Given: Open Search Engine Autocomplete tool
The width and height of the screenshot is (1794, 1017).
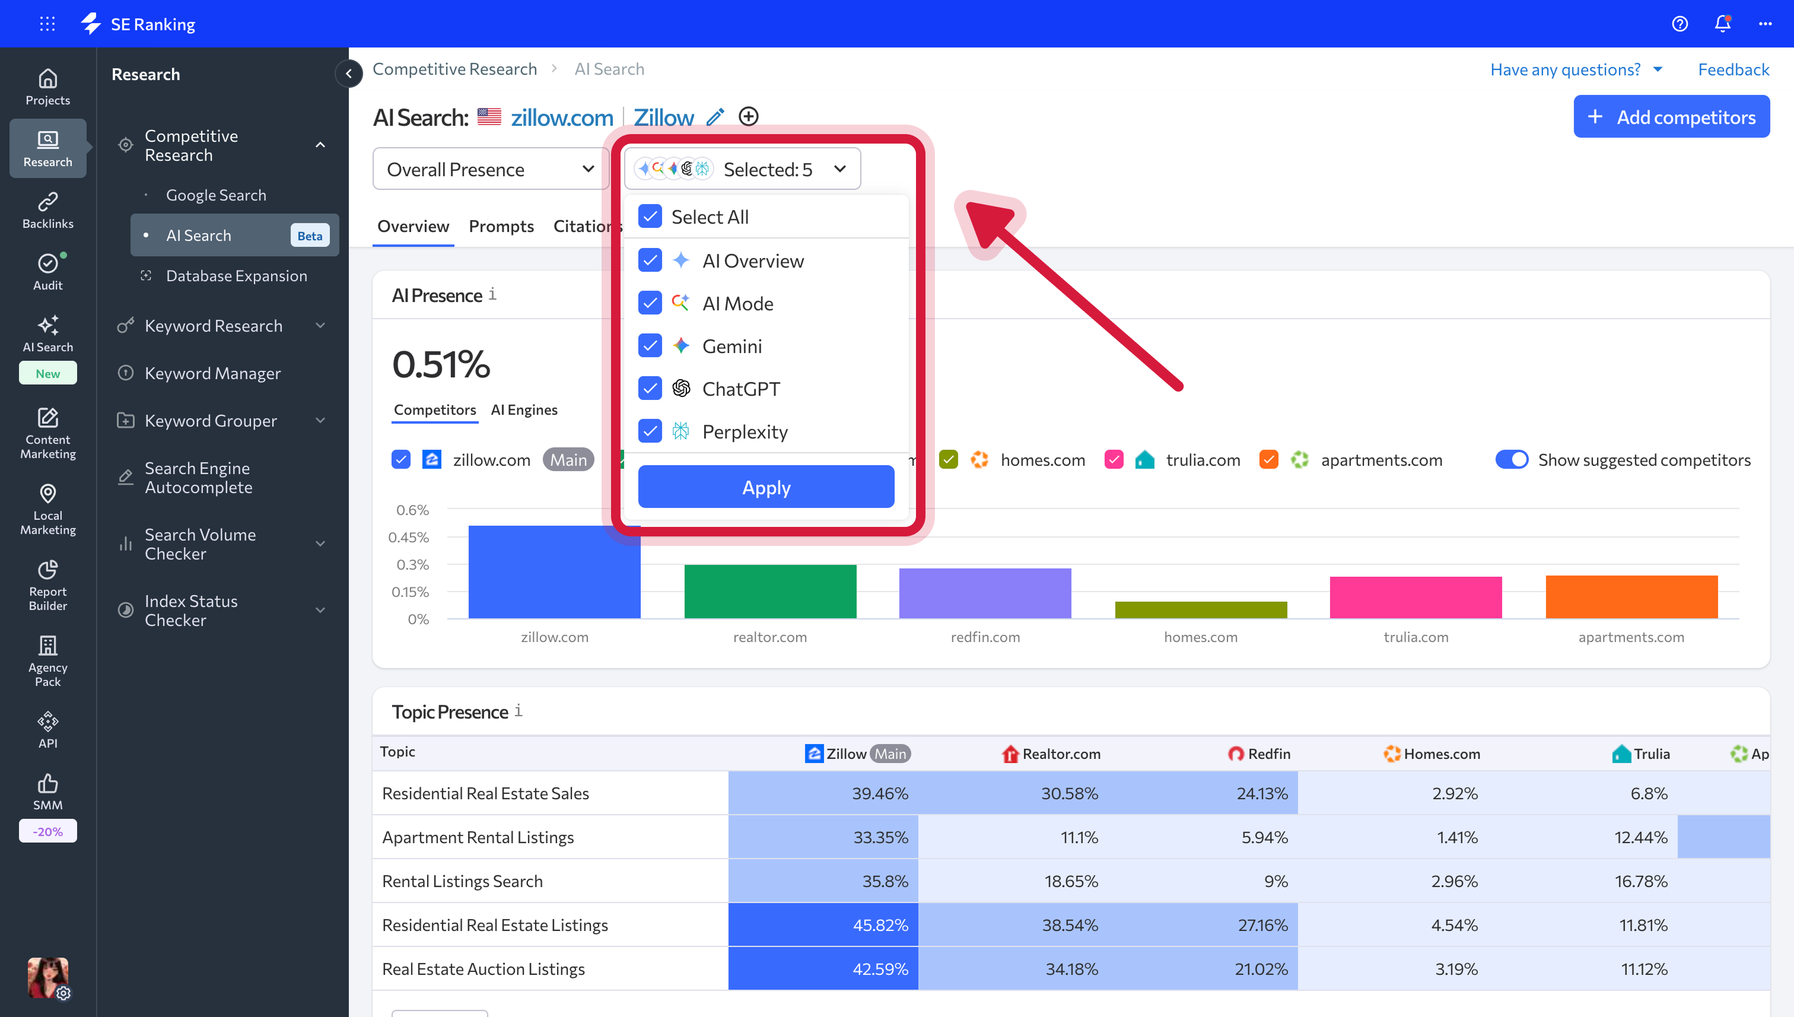Looking at the screenshot, I should pos(198,478).
